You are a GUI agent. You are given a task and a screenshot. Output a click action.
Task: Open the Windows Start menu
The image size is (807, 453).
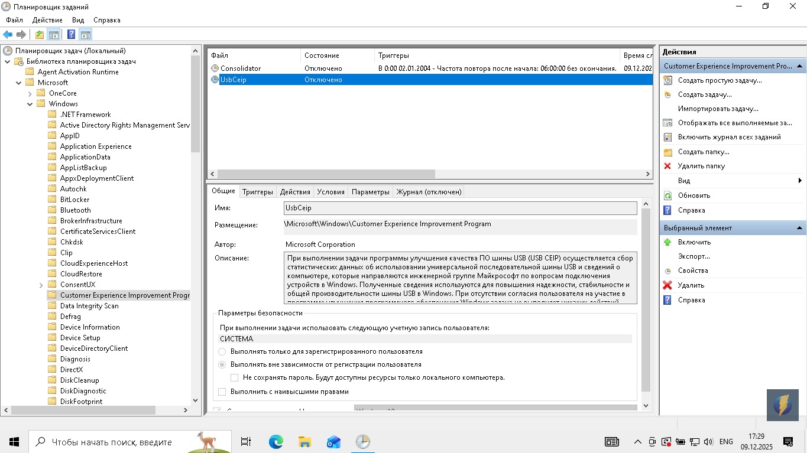point(14,442)
